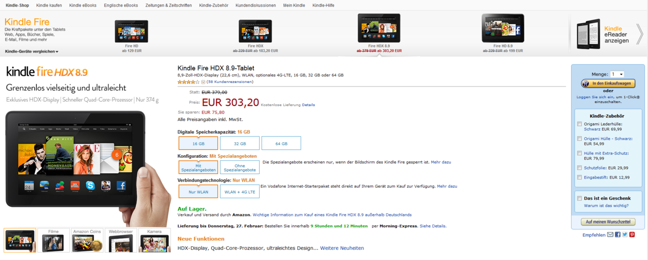648x260 pixels.
Task: Share product on Facebook icon
Action: click(618, 235)
